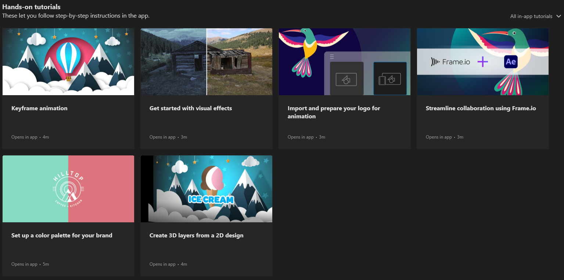564x280 pixels.
Task: Open the Get started with visual effects thumbnail
Action: point(206,62)
